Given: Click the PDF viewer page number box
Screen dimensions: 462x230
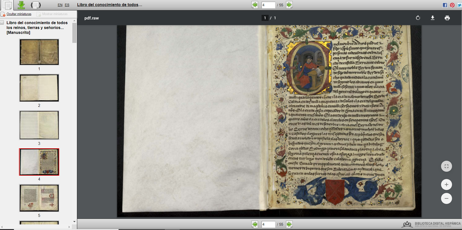Looking at the screenshot, I should (x=265, y=18).
